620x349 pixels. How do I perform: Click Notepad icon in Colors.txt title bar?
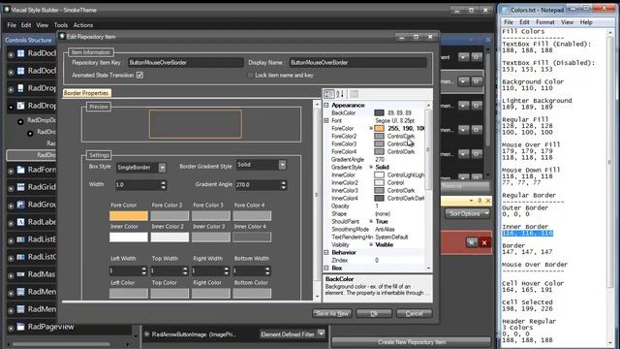click(x=505, y=10)
